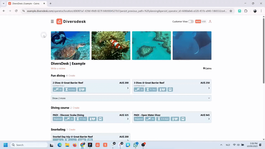View site information icon in address bar
Screen dimensions: 265x149
coord(24,11)
